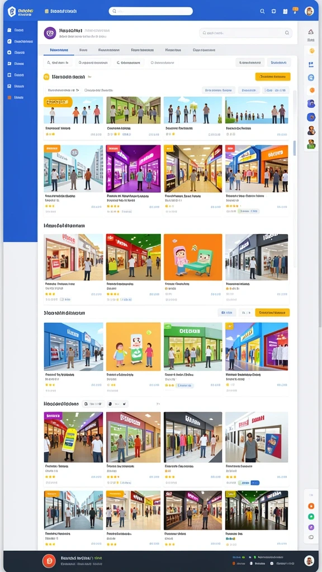Switch to the first underlined tab
322x572 pixels.
pyautogui.click(x=58, y=50)
